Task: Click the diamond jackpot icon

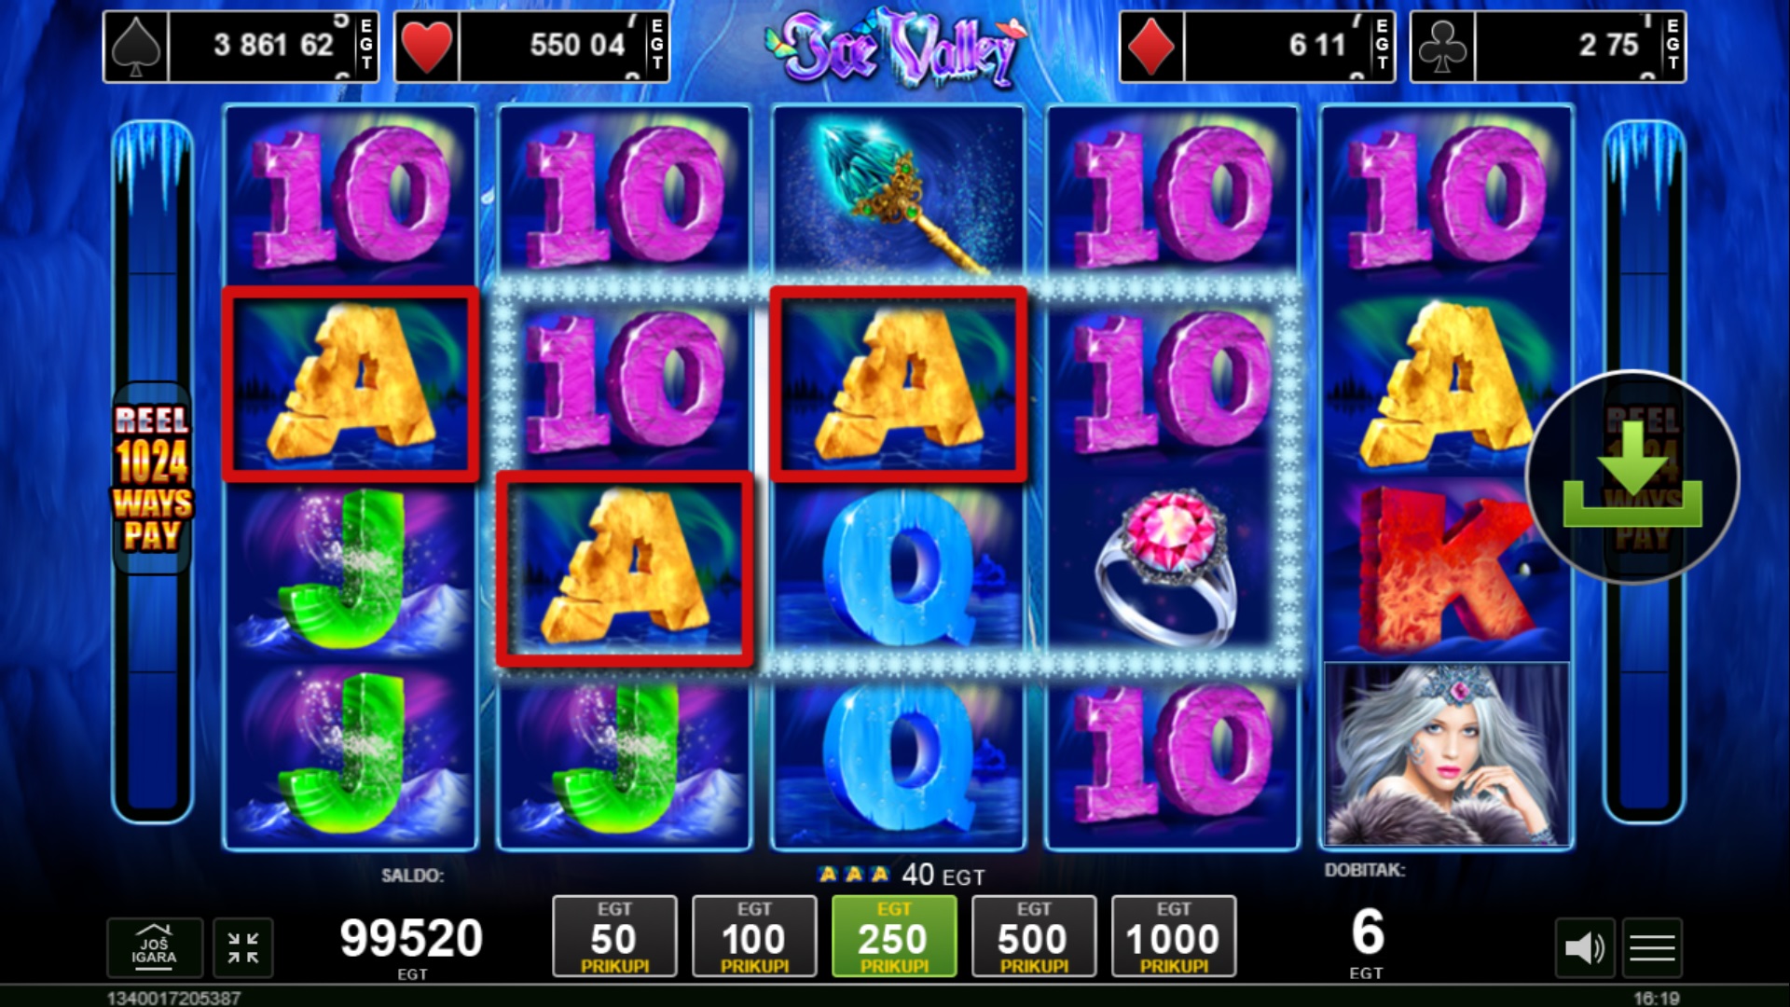Action: pos(1151,47)
